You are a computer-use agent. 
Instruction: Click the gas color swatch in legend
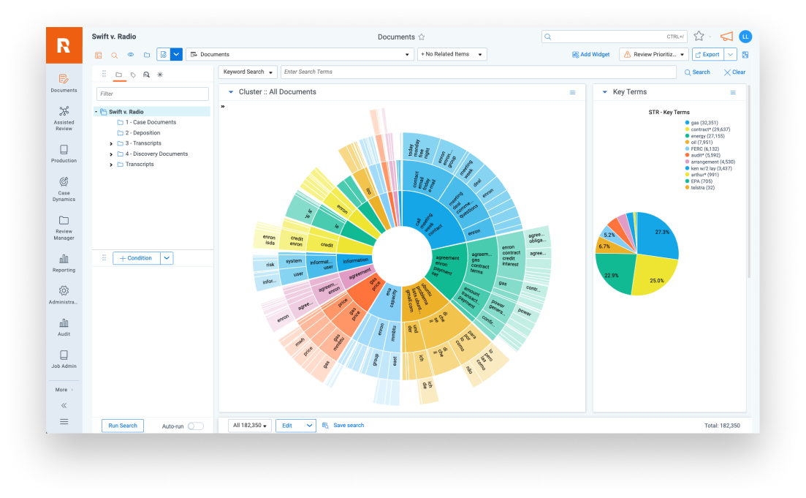coord(687,123)
